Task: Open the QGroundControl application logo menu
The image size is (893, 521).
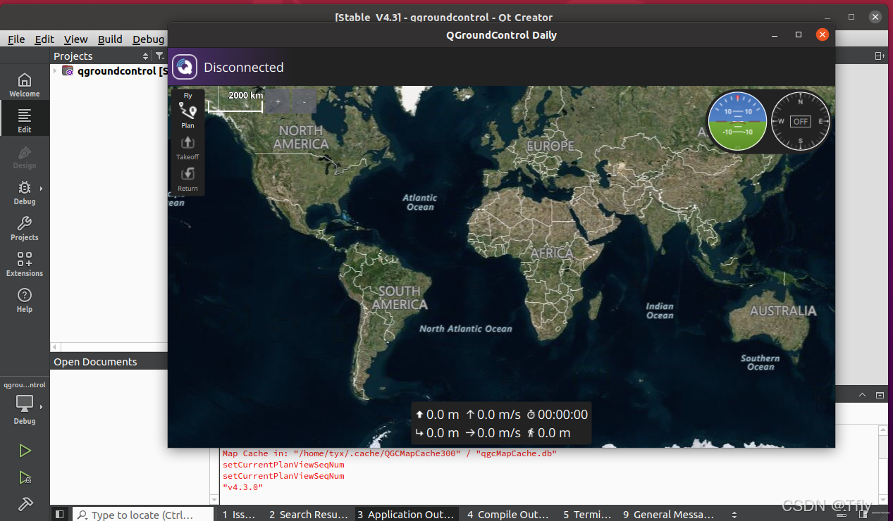Action: tap(185, 67)
